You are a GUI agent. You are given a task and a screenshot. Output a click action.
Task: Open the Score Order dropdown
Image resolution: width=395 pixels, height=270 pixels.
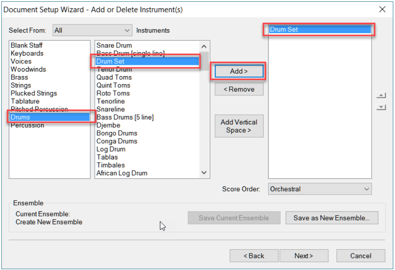click(319, 189)
